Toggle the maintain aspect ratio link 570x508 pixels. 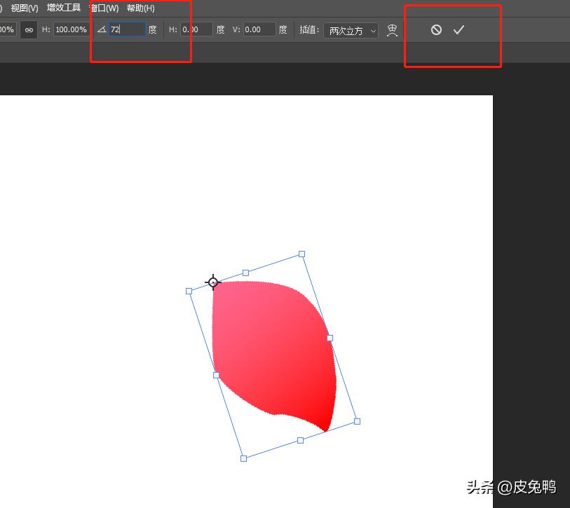pos(29,30)
